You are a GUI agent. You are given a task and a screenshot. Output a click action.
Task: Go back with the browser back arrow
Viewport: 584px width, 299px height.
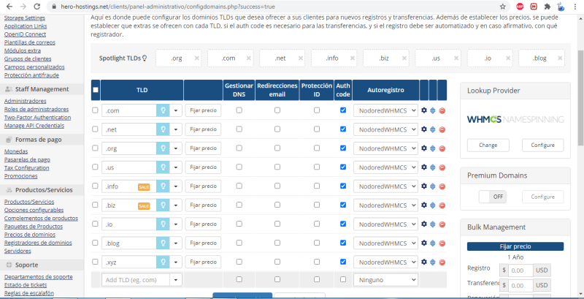[9, 7]
